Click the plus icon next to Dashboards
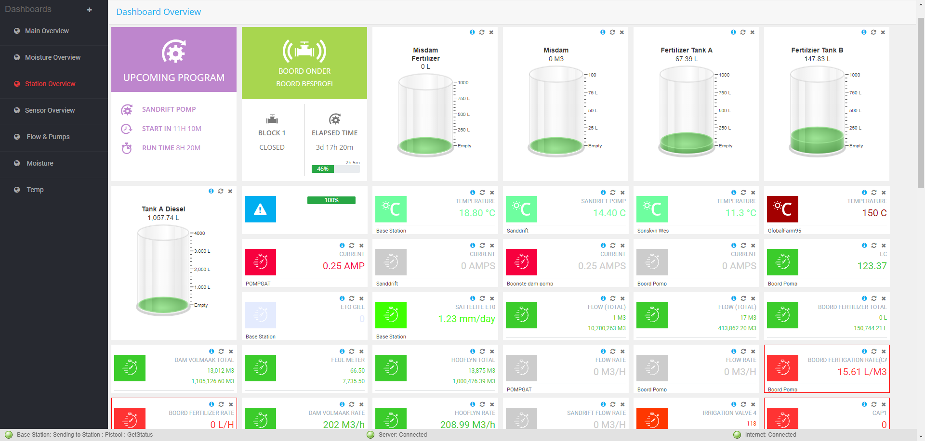This screenshot has height=441, width=925. point(89,10)
